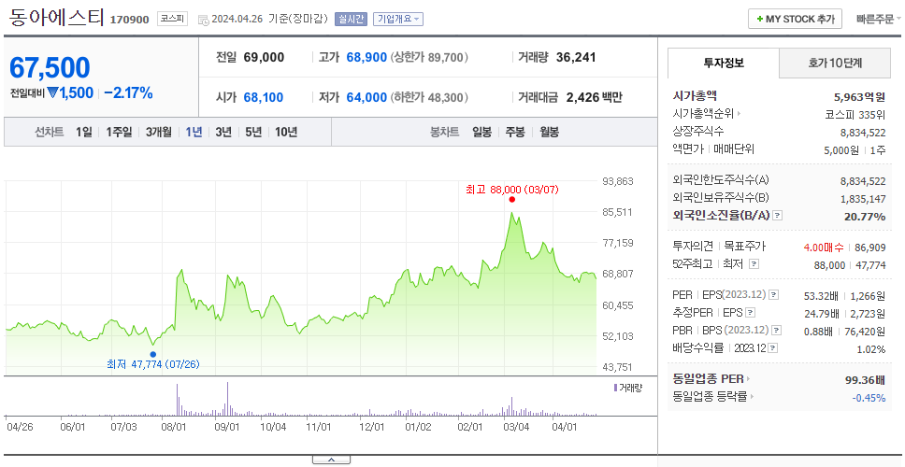Select the 1년 line chart period
Screen dimensions: 905x467
pyautogui.click(x=194, y=132)
